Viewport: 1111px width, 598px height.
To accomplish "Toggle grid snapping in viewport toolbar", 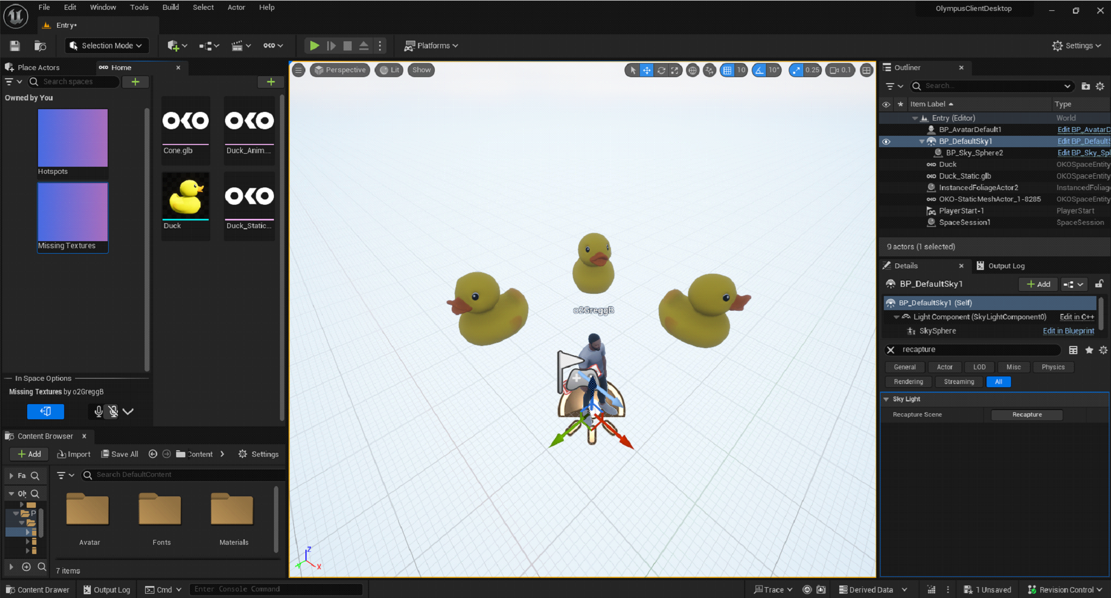I will click(727, 70).
